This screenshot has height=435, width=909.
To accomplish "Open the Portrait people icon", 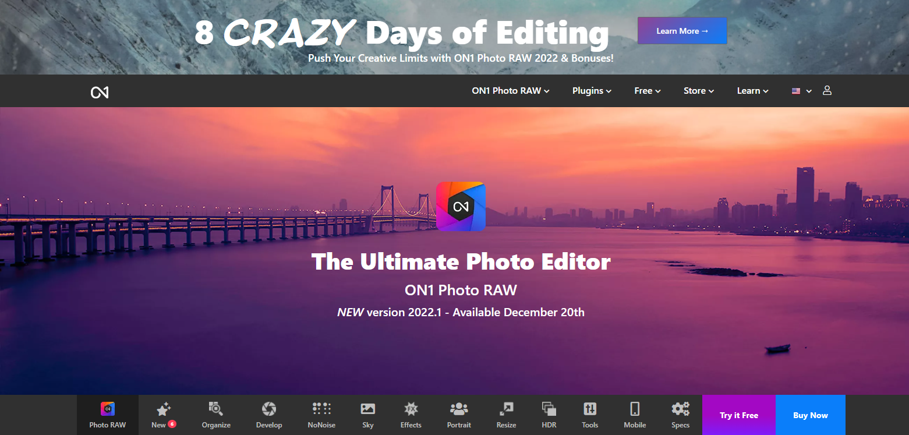I will coord(459,409).
